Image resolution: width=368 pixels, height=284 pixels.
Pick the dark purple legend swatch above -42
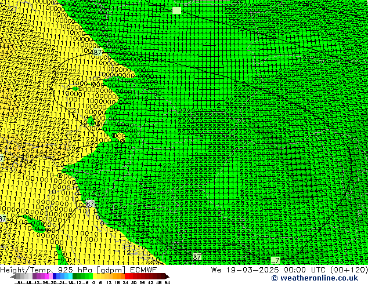[x=34, y=276]
